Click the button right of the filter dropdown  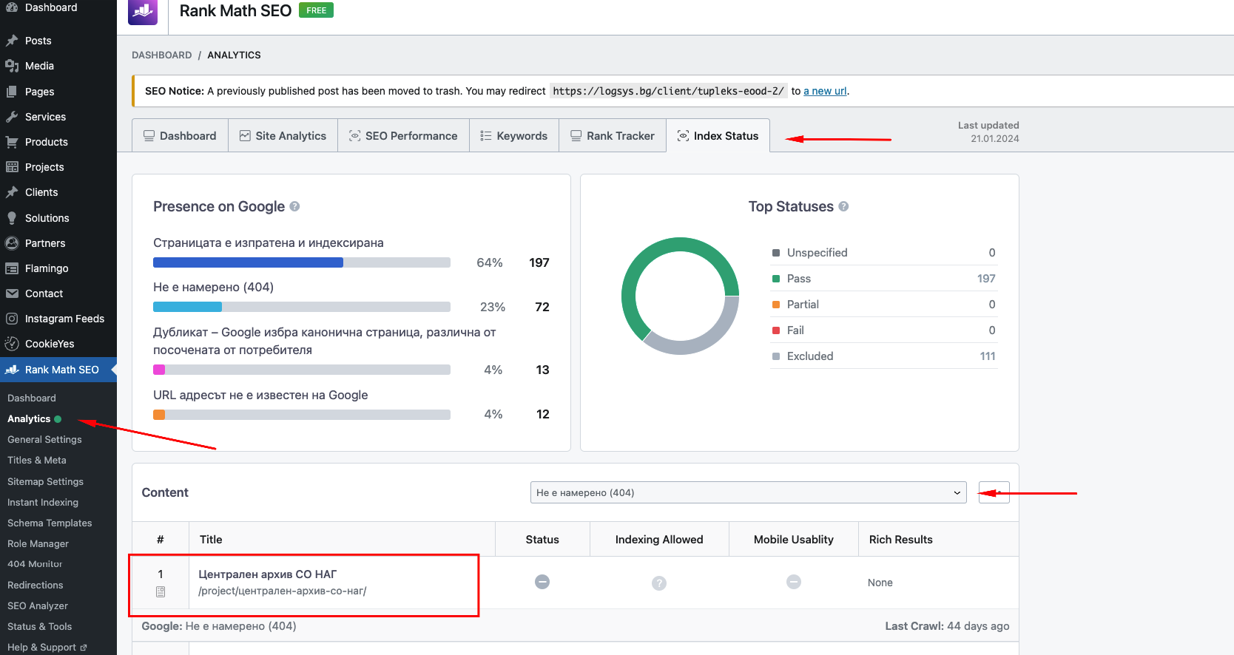click(x=994, y=492)
